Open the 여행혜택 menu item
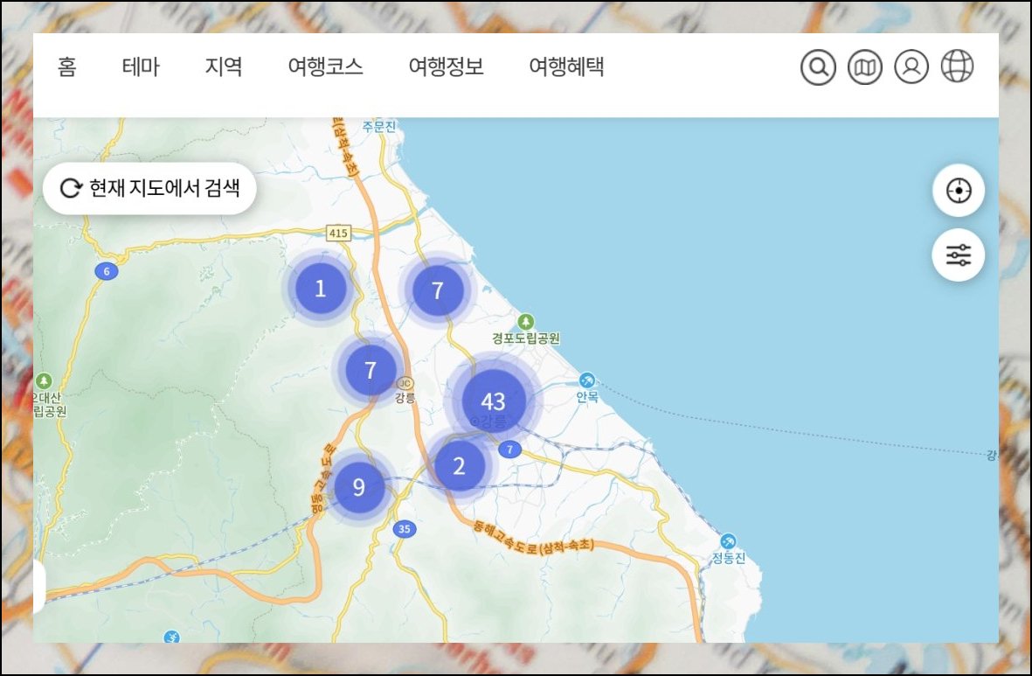 click(x=566, y=66)
